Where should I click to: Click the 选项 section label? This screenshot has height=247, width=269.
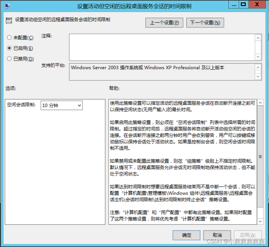(x=11, y=88)
